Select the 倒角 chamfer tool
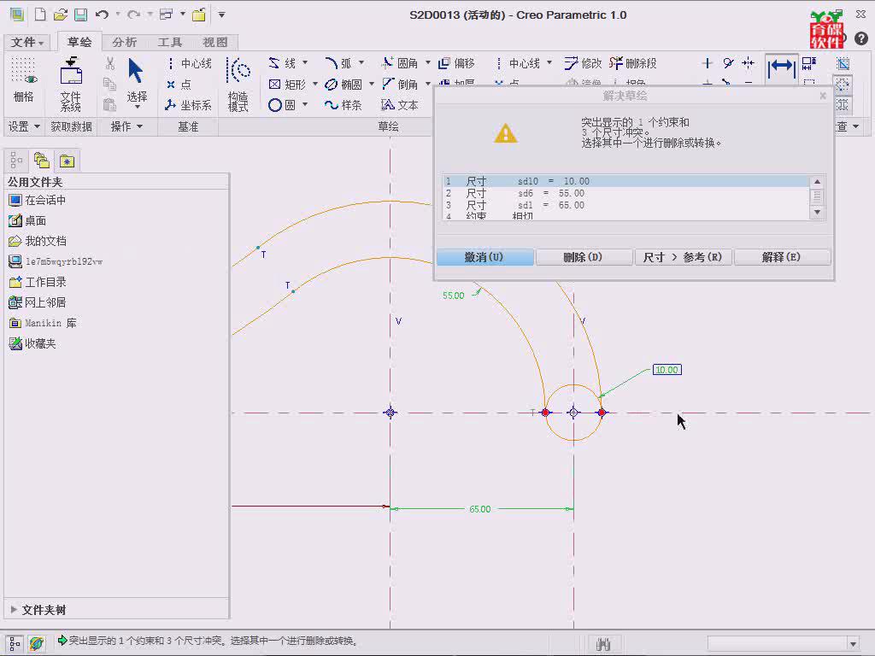The height and width of the screenshot is (656, 875). pos(400,85)
